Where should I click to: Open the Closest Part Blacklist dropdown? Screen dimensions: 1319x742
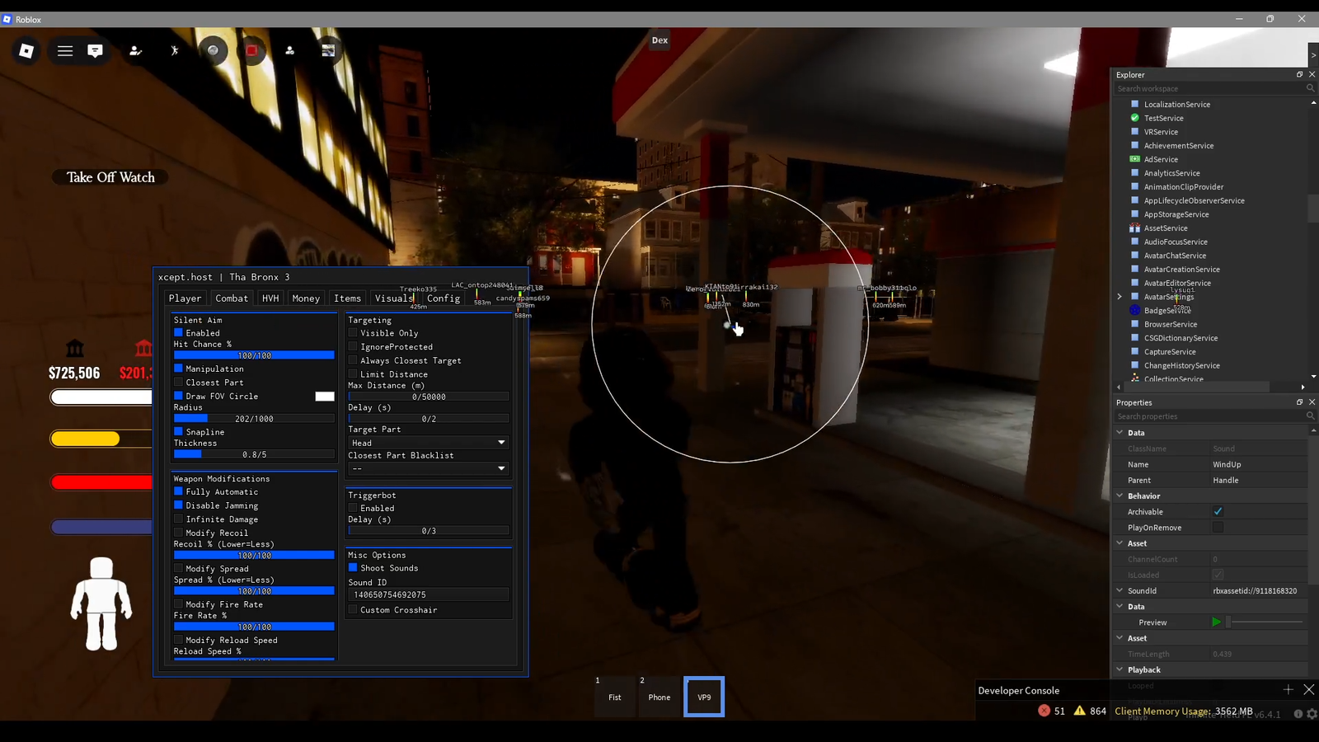pyautogui.click(x=429, y=468)
